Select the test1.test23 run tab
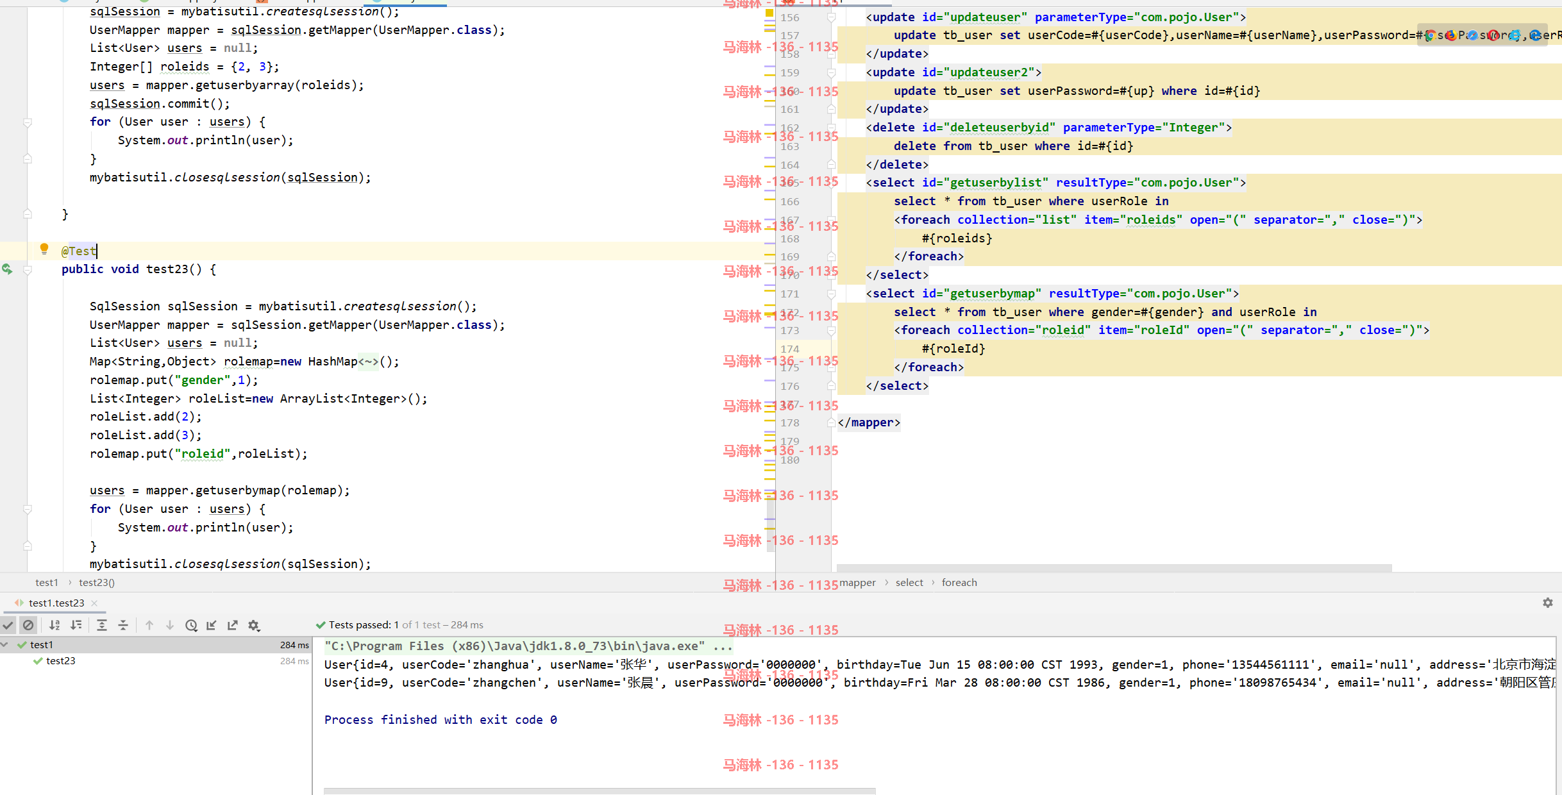Screen dimensions: 1562x795 56,603
